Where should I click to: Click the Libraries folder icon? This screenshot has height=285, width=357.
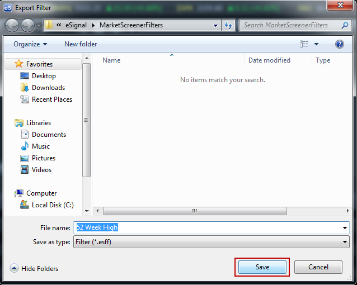coord(18,123)
